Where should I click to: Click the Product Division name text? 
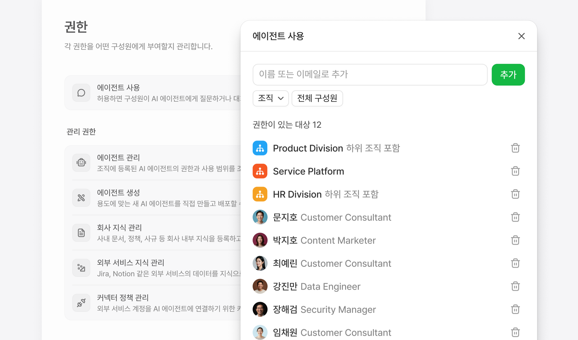click(x=308, y=148)
